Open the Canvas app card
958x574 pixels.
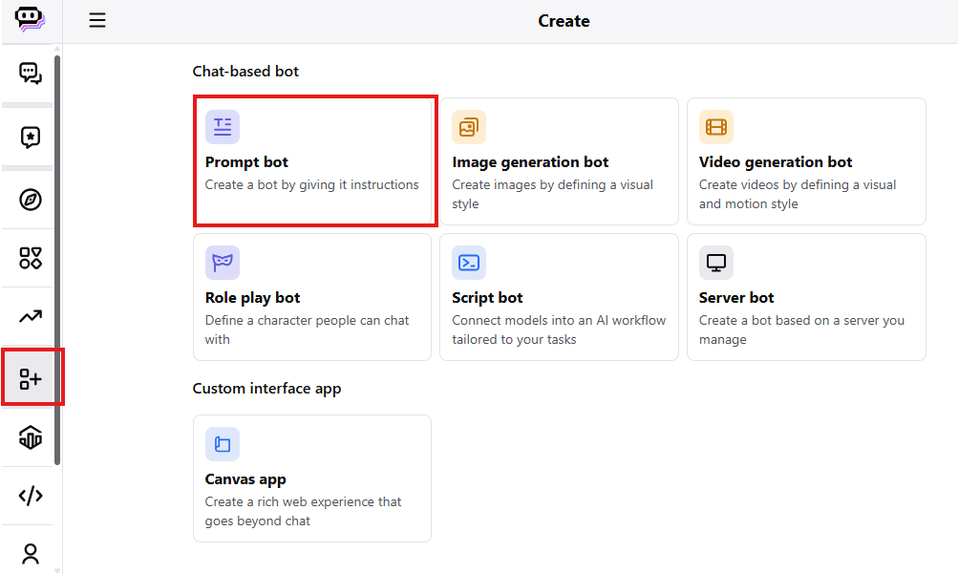tap(311, 478)
